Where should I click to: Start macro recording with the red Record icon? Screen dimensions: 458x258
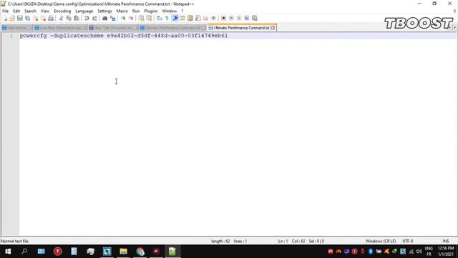point(223,18)
